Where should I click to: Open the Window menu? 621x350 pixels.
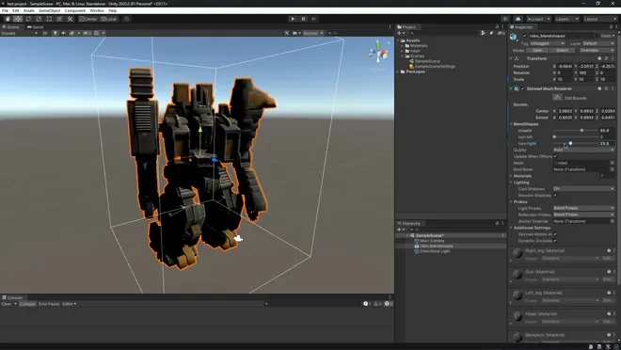(97, 10)
